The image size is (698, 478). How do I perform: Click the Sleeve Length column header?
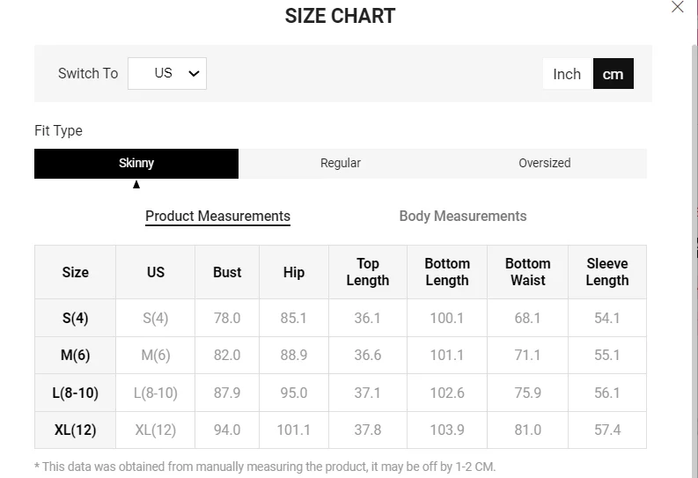pyautogui.click(x=607, y=272)
